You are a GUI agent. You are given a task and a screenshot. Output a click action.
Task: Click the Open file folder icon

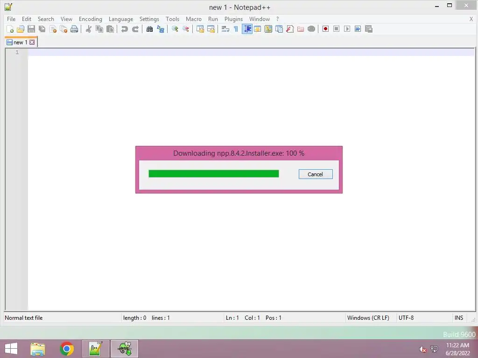click(21, 29)
